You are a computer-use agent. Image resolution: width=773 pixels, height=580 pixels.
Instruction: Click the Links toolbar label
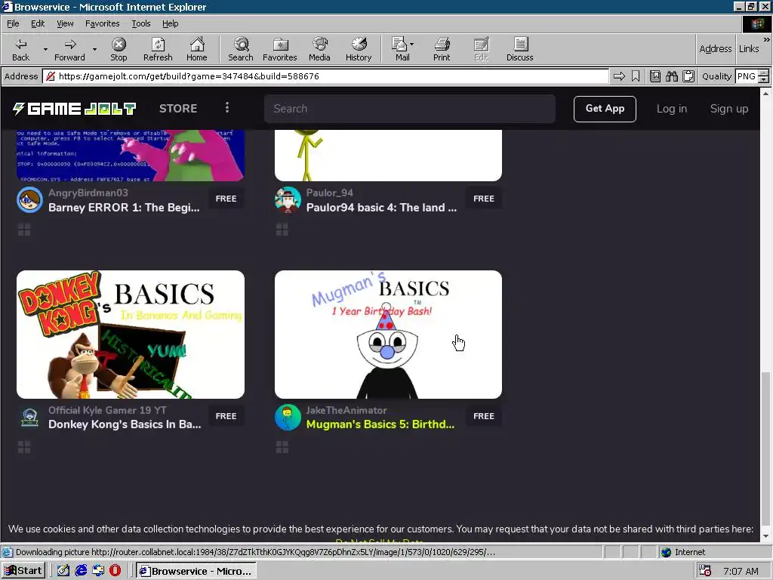tap(749, 48)
